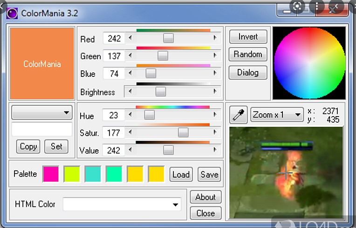Viewport: 356px width, 228px height.
Task: Click the Saturation slider thumb
Action: (183, 132)
